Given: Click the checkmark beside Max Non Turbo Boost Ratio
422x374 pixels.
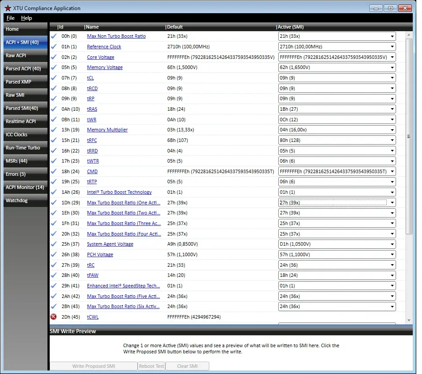Looking at the screenshot, I should (x=54, y=36).
